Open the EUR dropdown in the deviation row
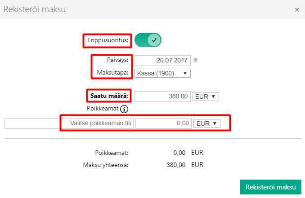 (207, 123)
